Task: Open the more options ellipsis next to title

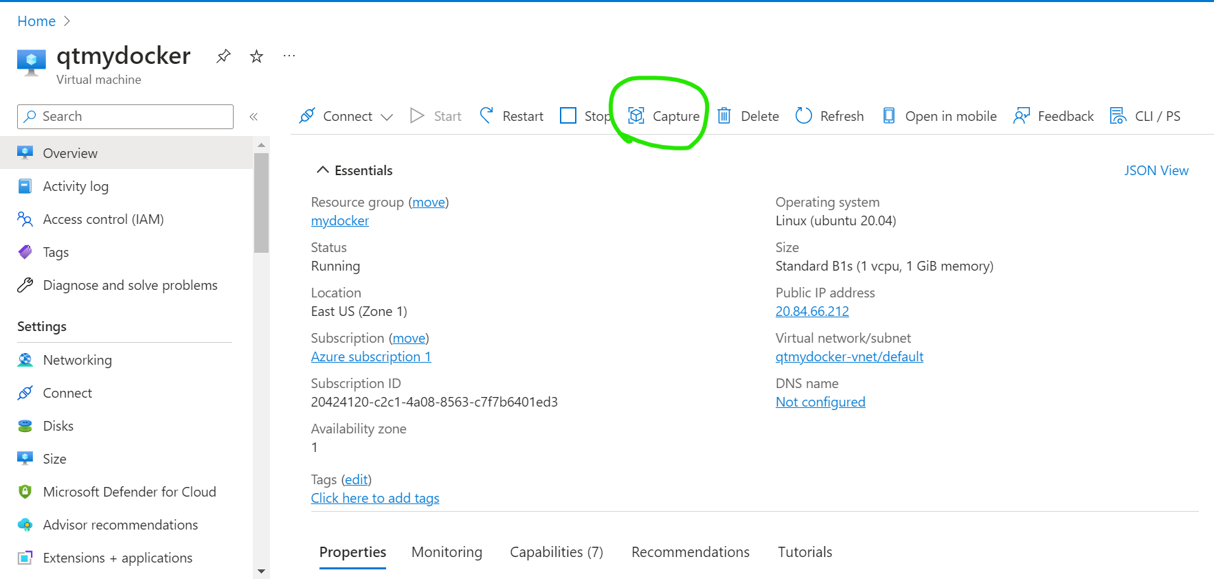Action: (x=289, y=56)
